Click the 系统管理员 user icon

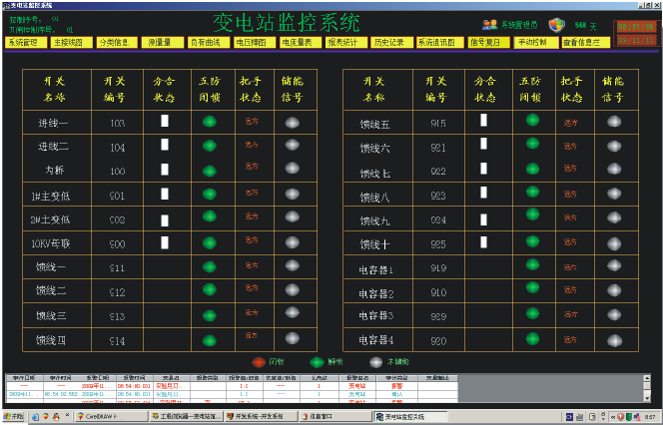(x=489, y=25)
